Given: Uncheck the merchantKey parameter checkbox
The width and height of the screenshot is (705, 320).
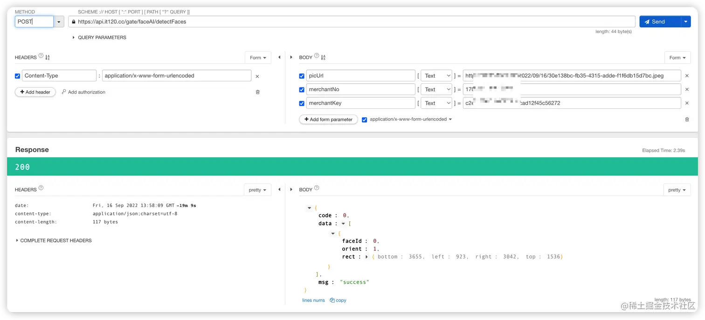Looking at the screenshot, I should [302, 103].
